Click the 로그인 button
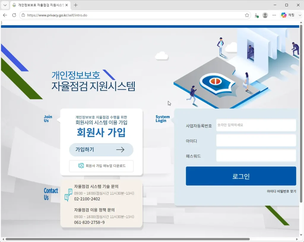Viewport: 304px width, 242px height. point(241,176)
